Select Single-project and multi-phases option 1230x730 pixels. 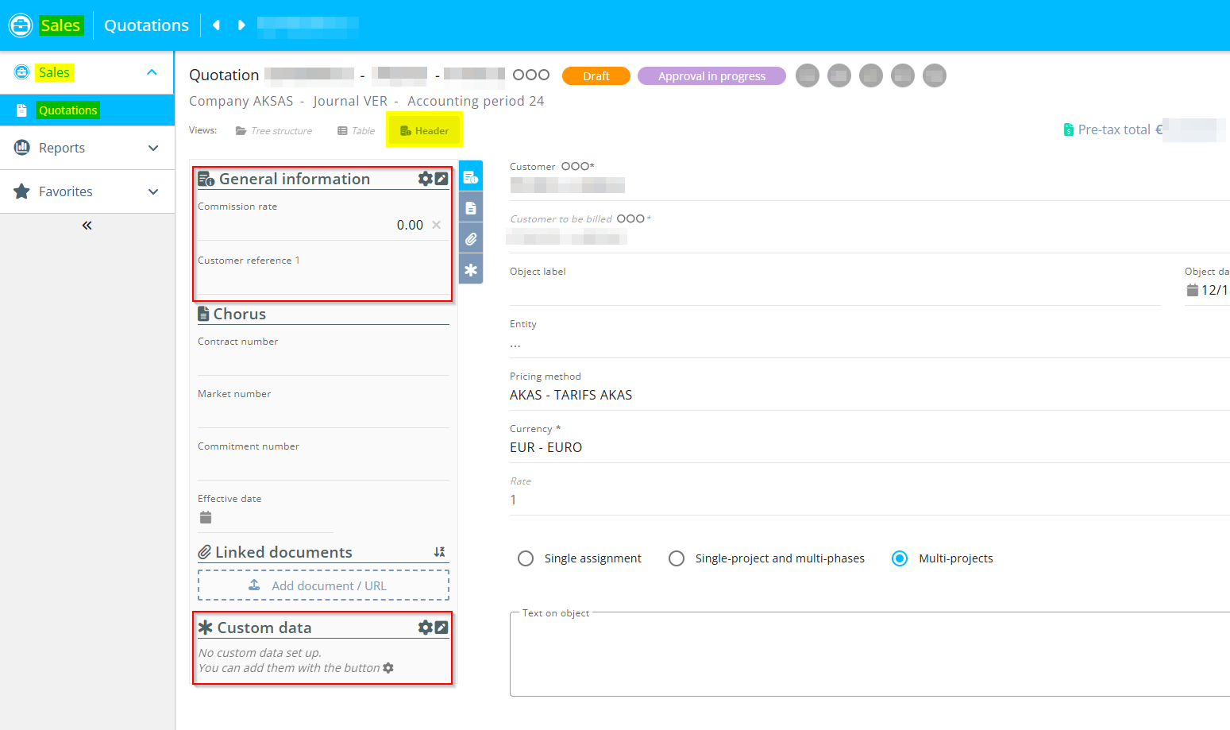click(677, 558)
